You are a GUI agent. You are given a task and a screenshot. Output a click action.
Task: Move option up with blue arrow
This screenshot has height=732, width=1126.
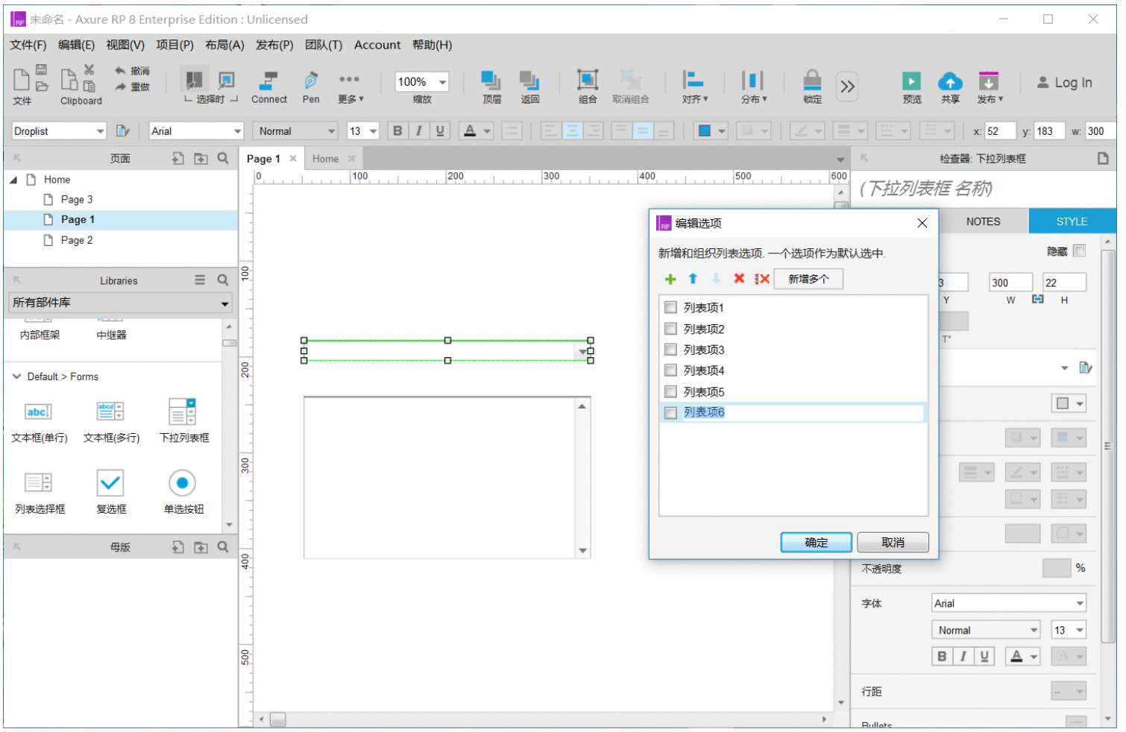(x=693, y=279)
